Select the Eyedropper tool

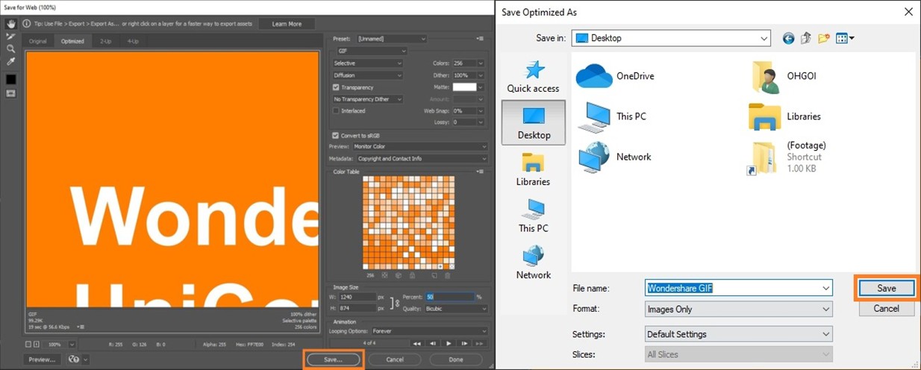pyautogui.click(x=10, y=61)
